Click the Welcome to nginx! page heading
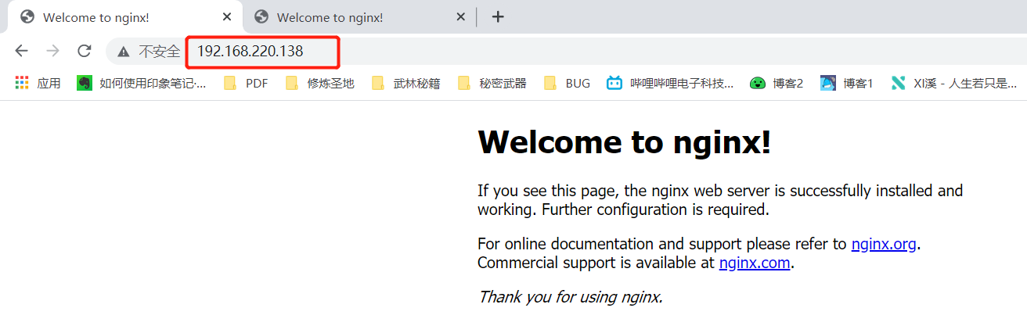1027x333 pixels. (x=624, y=142)
